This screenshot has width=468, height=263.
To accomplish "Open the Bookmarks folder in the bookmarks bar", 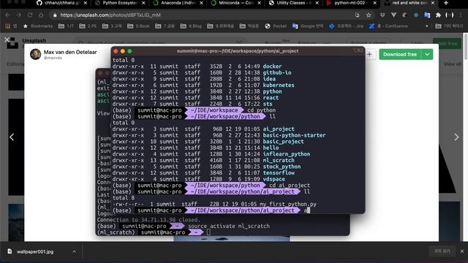I will [38, 26].
